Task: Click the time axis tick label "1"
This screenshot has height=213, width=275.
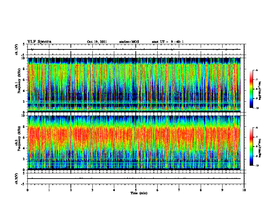Action: pos(49,190)
